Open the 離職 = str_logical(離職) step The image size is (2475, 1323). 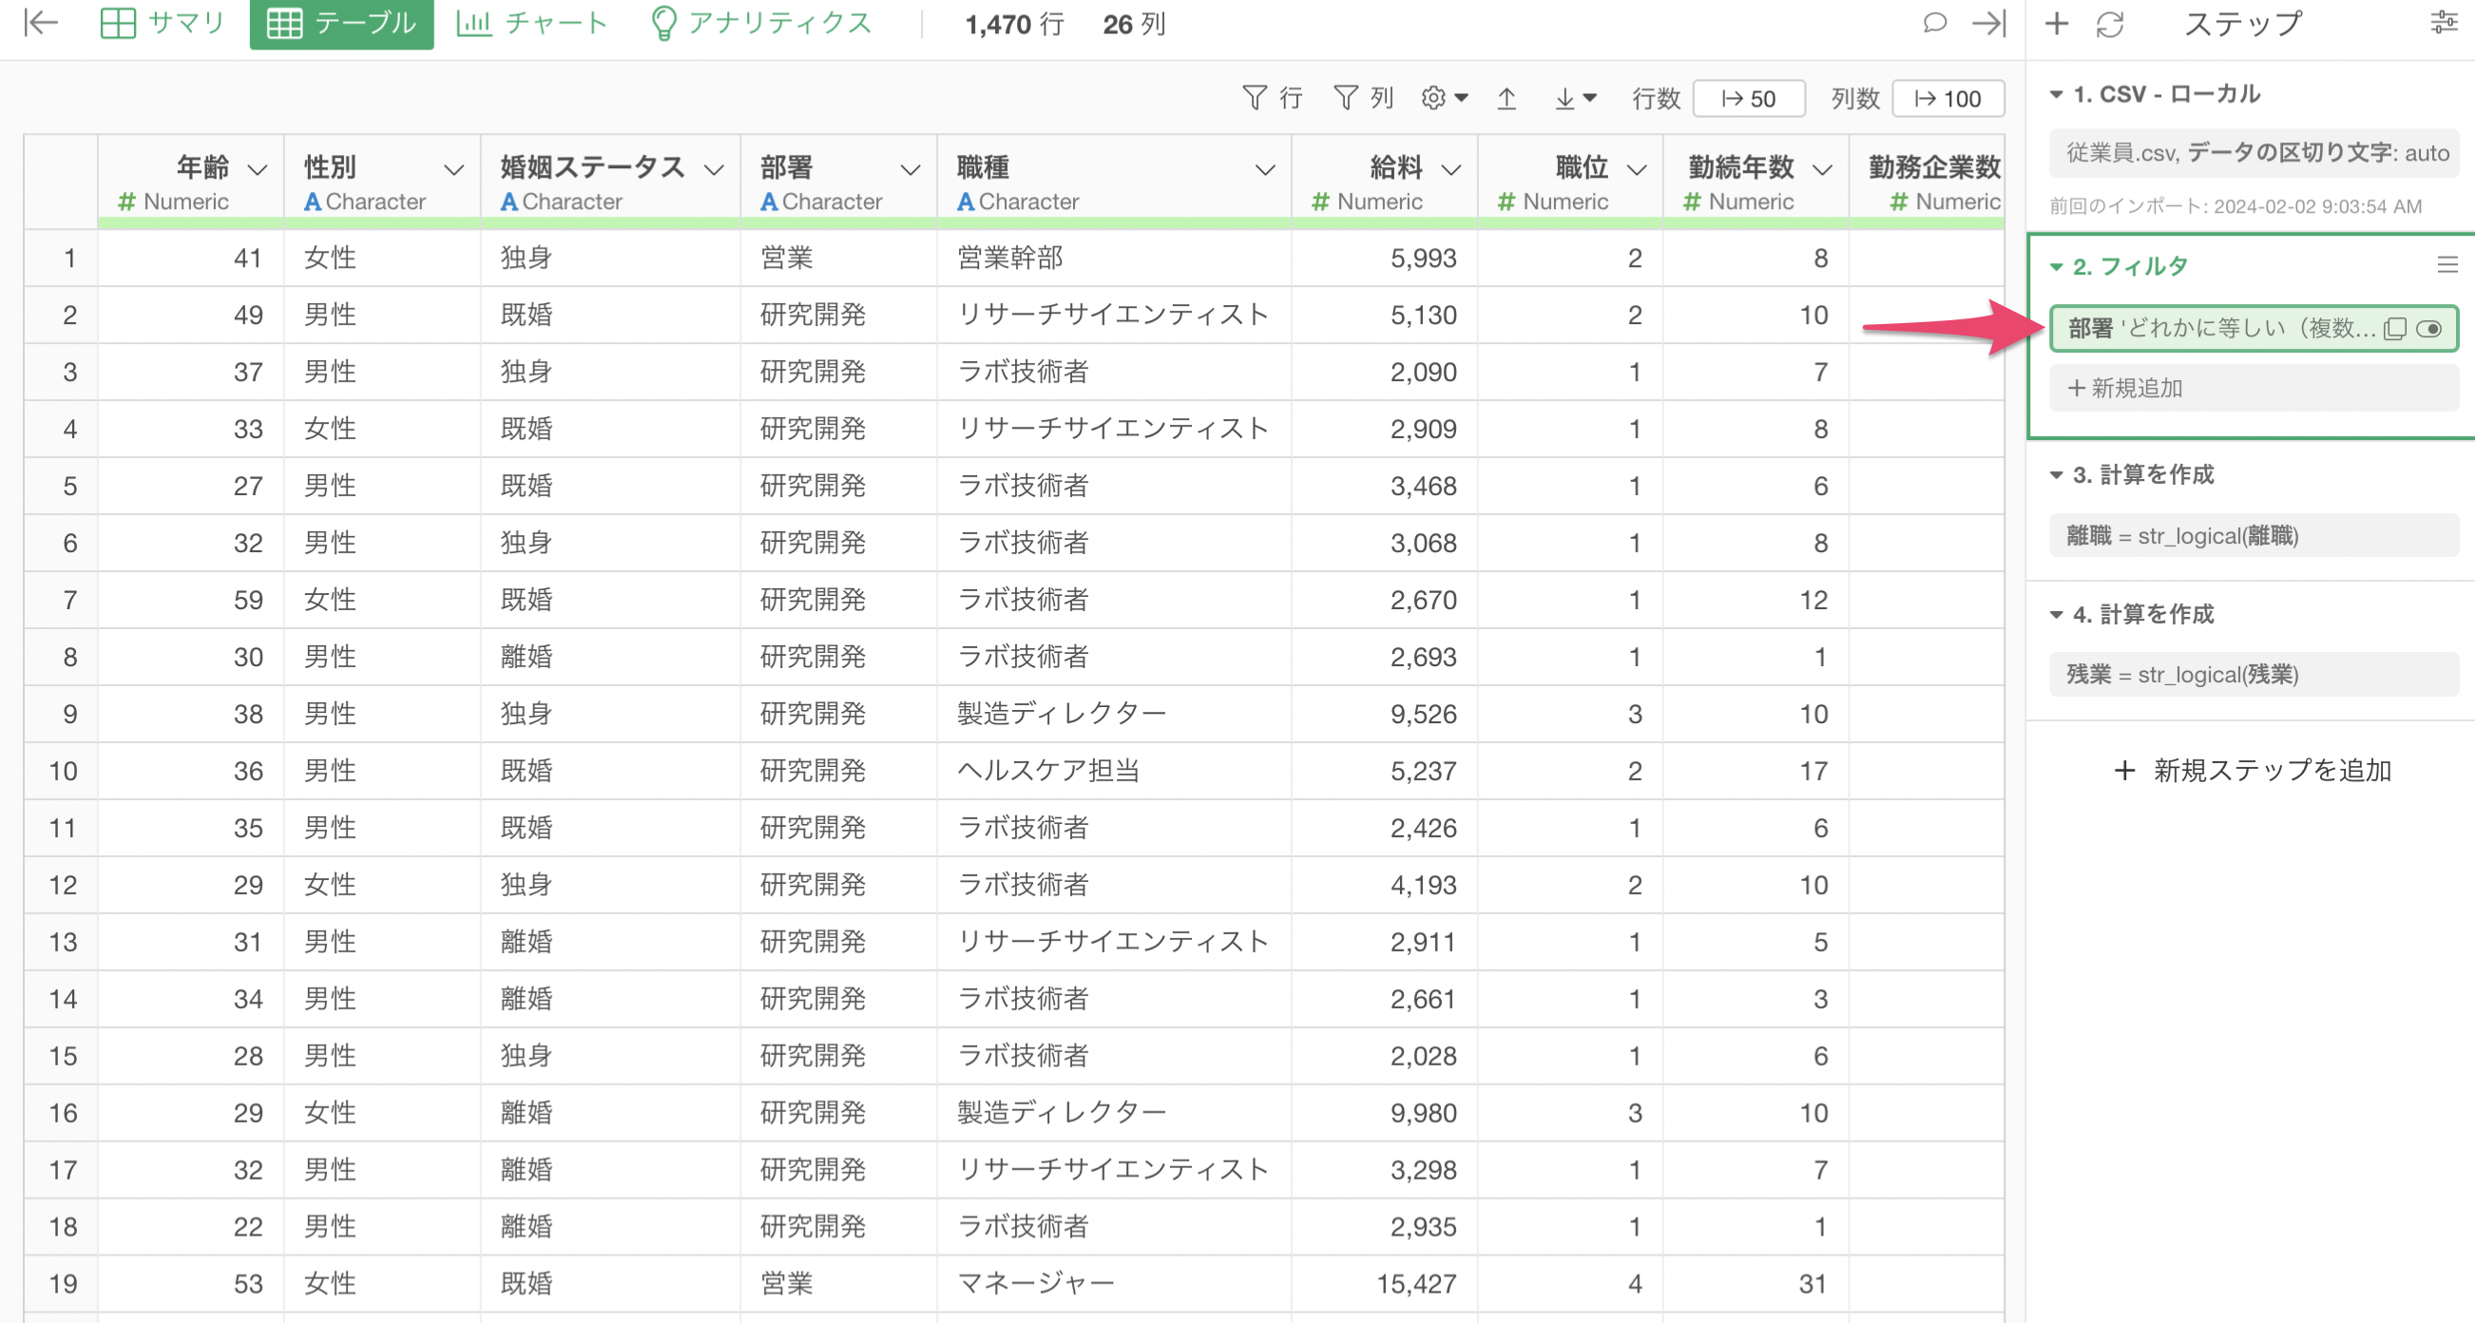click(2253, 535)
